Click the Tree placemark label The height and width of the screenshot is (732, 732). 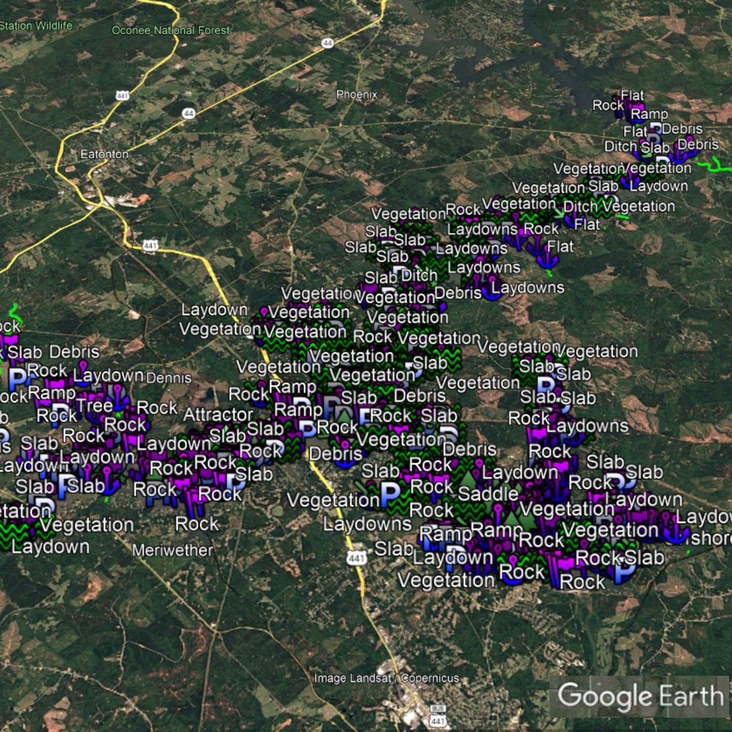pyautogui.click(x=95, y=405)
